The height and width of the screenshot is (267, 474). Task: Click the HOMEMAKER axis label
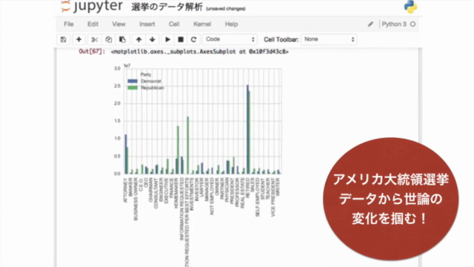(x=176, y=193)
